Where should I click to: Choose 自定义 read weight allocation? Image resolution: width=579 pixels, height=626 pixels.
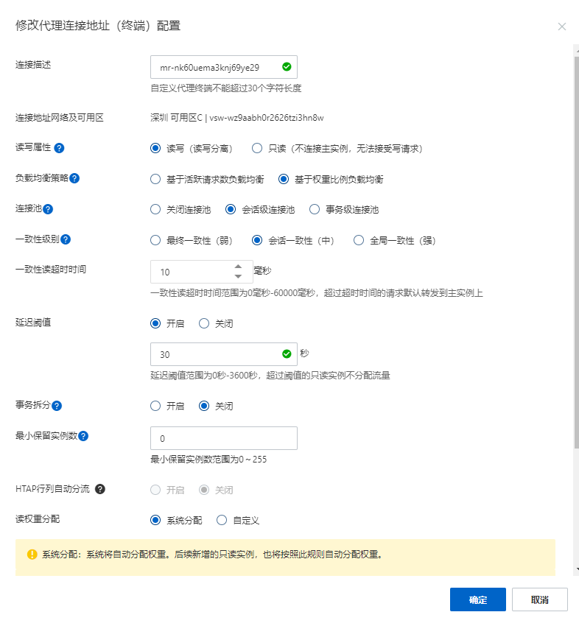[222, 520]
